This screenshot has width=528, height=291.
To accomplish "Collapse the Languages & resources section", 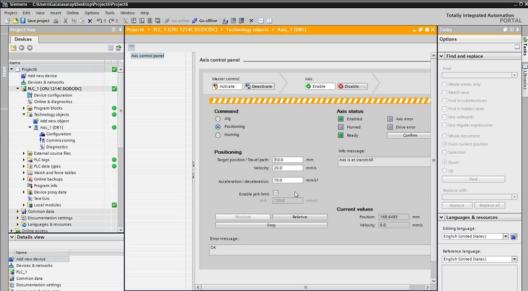I will coord(442,217).
